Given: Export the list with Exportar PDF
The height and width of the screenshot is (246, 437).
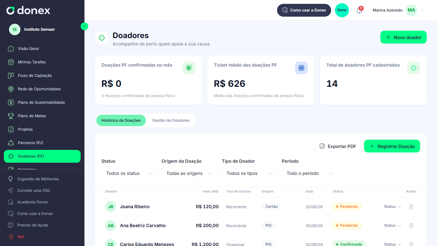Looking at the screenshot, I should [338, 146].
